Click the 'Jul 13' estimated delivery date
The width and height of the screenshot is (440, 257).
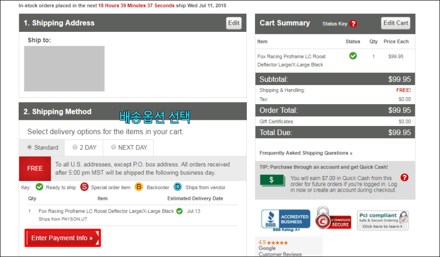[194, 211]
